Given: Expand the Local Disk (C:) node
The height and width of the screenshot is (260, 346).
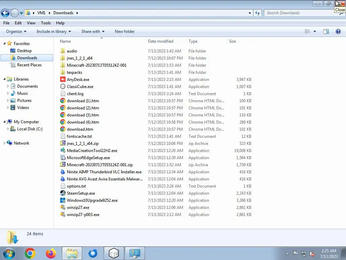Looking at the screenshot, I should click(x=8, y=129).
